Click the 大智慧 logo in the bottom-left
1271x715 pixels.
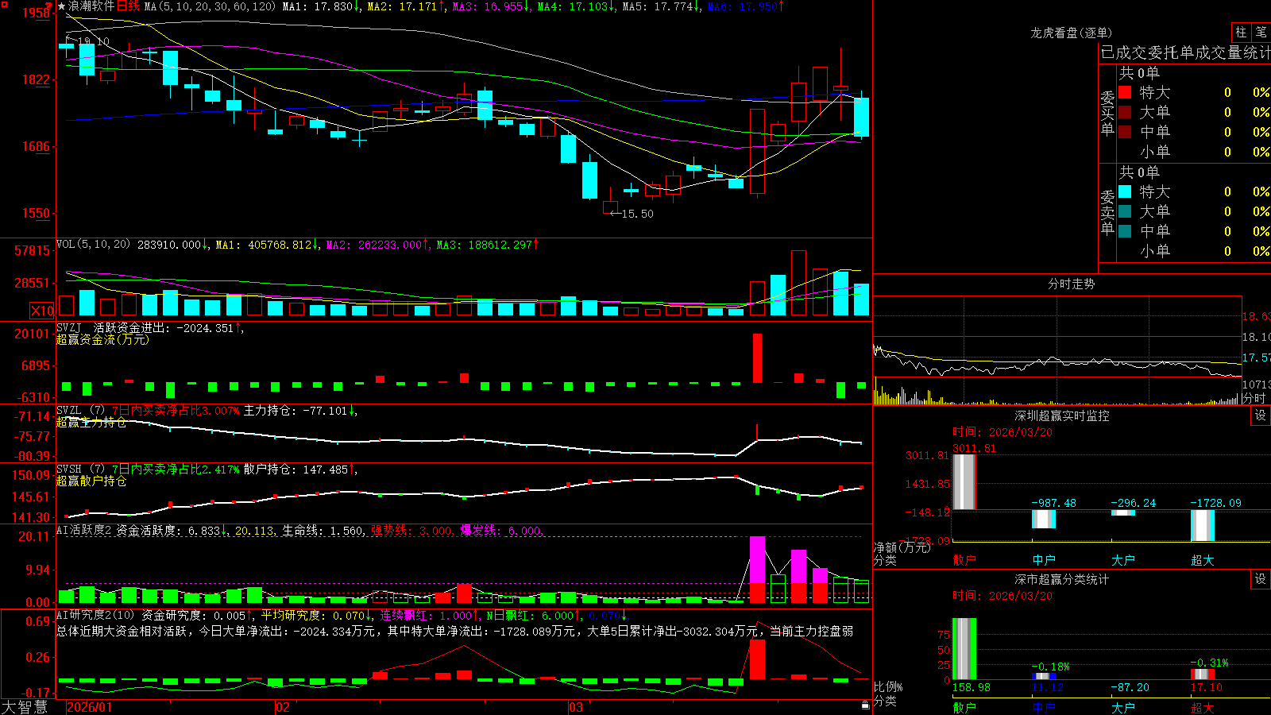25,707
